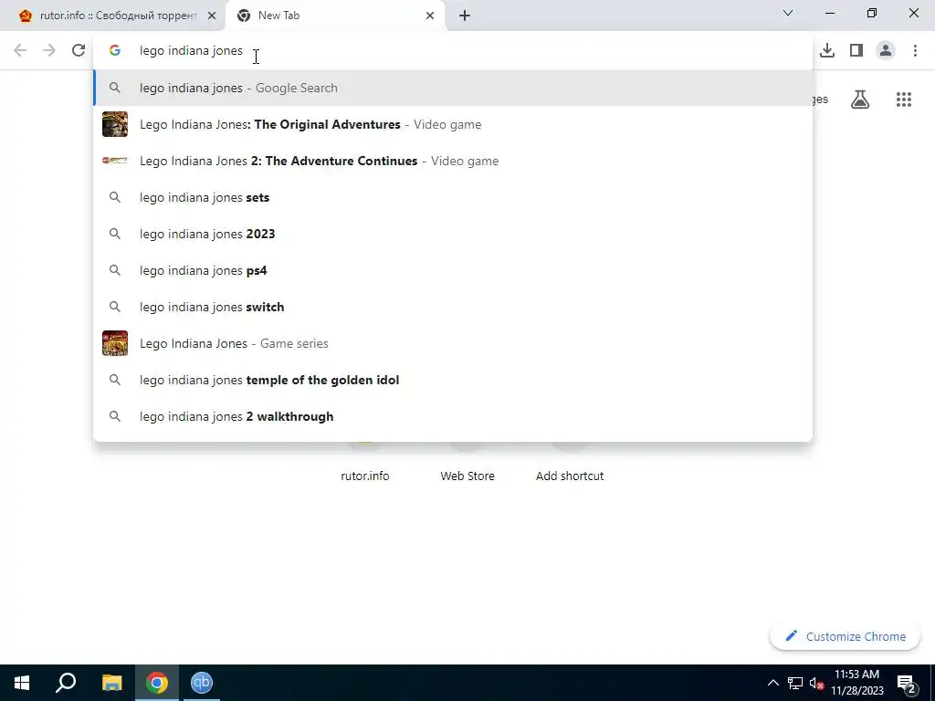This screenshot has width=935, height=701.
Task: Open the taskbar clock and date
Action: tap(857, 683)
